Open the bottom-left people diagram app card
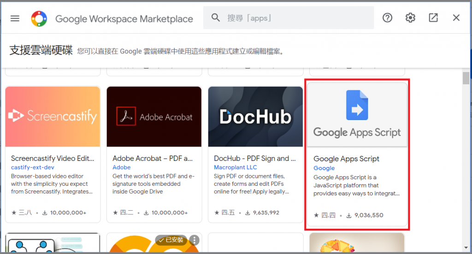The height and width of the screenshot is (254, 472). coord(53,242)
